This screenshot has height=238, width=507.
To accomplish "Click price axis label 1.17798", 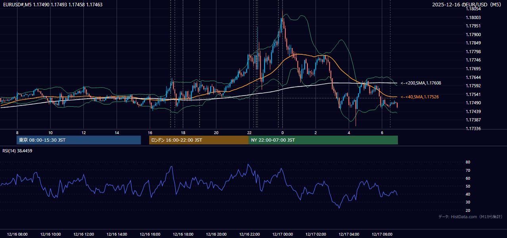I will click(473, 52).
